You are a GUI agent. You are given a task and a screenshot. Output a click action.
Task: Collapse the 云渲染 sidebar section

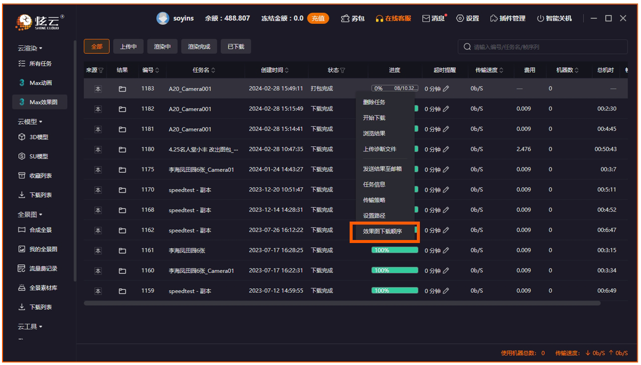tap(30, 48)
